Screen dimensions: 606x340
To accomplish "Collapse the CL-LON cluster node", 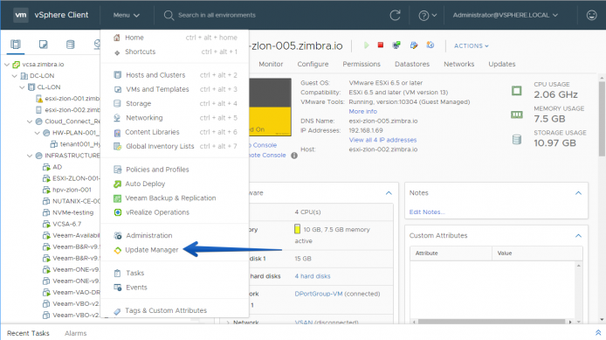I will coord(22,87).
